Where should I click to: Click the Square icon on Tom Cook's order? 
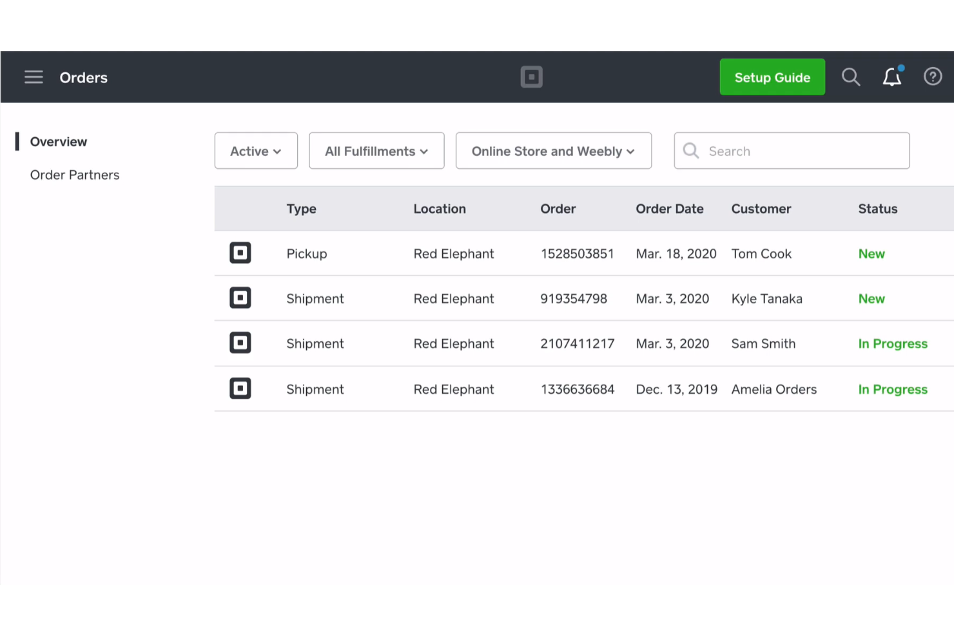(240, 253)
